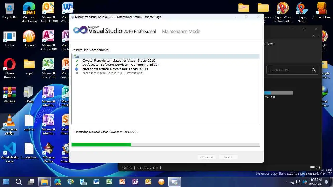Select the app2.7z file on desktop
333x187 pixels.
click(x=29, y=123)
